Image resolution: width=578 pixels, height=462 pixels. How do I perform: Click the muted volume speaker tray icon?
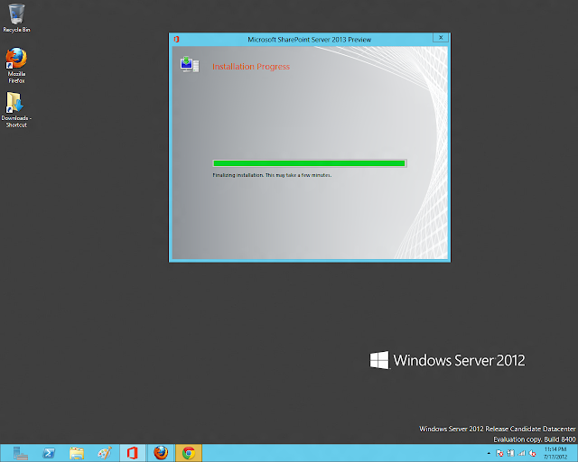coord(532,453)
